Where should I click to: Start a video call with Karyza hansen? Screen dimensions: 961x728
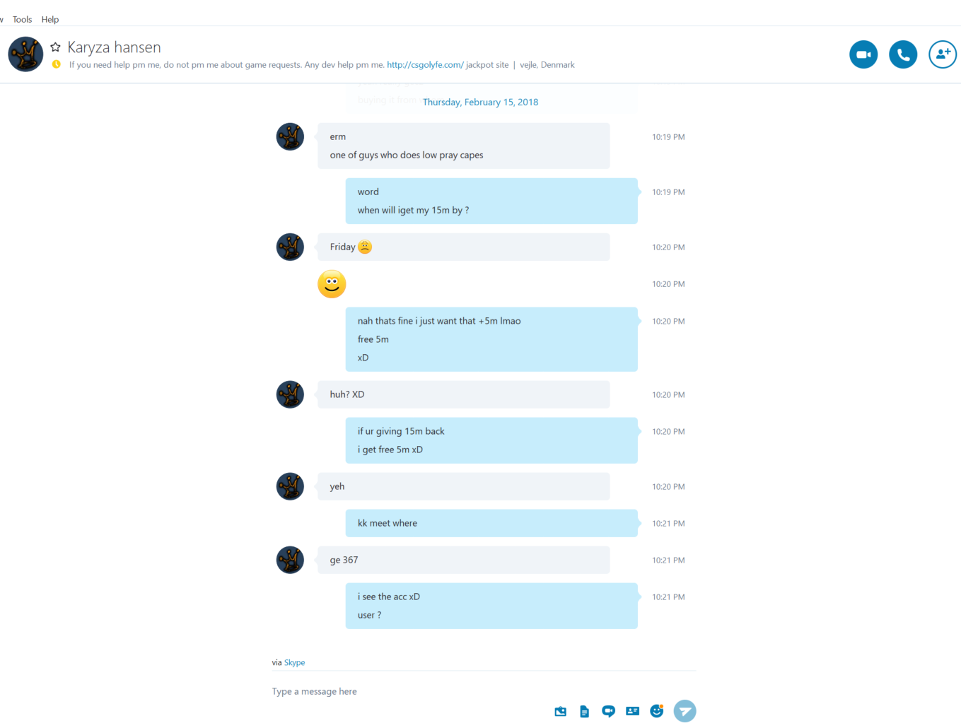pyautogui.click(x=863, y=54)
